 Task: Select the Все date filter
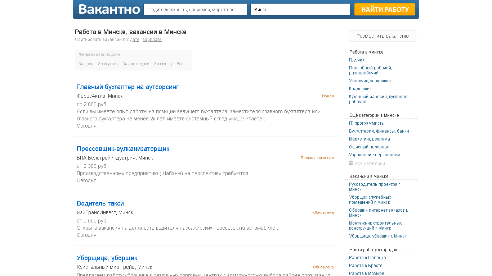point(180,64)
